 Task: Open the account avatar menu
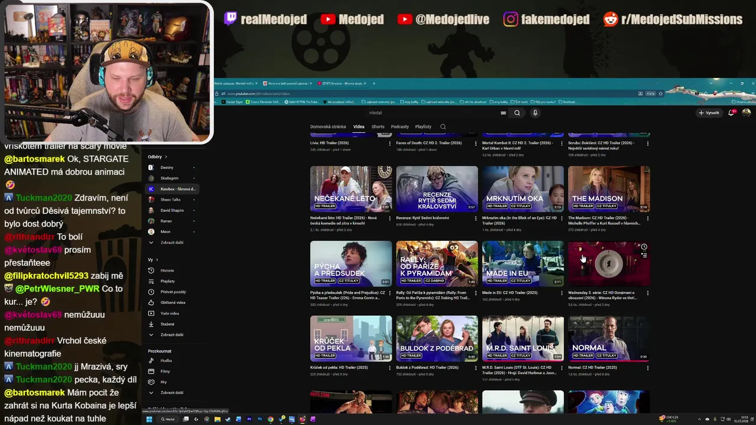(x=747, y=112)
